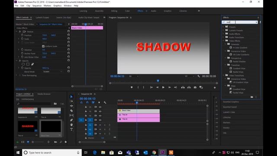Open the File menu

click(x=16, y=6)
